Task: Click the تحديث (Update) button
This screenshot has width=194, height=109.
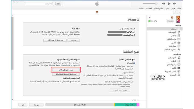Action: coord(74,40)
